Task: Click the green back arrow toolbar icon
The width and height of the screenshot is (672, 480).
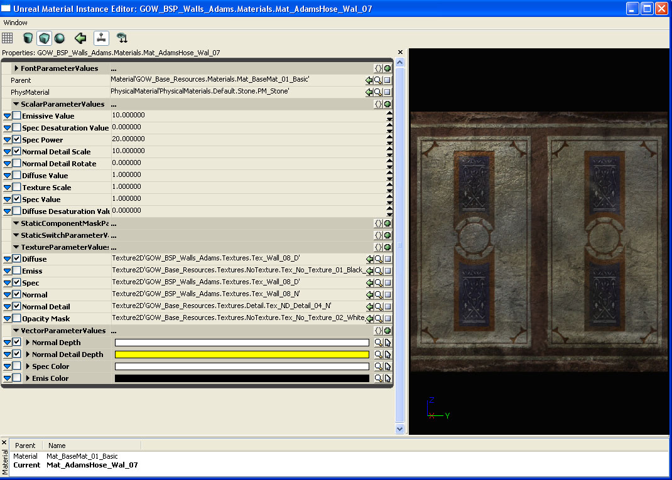Action: pyautogui.click(x=80, y=38)
